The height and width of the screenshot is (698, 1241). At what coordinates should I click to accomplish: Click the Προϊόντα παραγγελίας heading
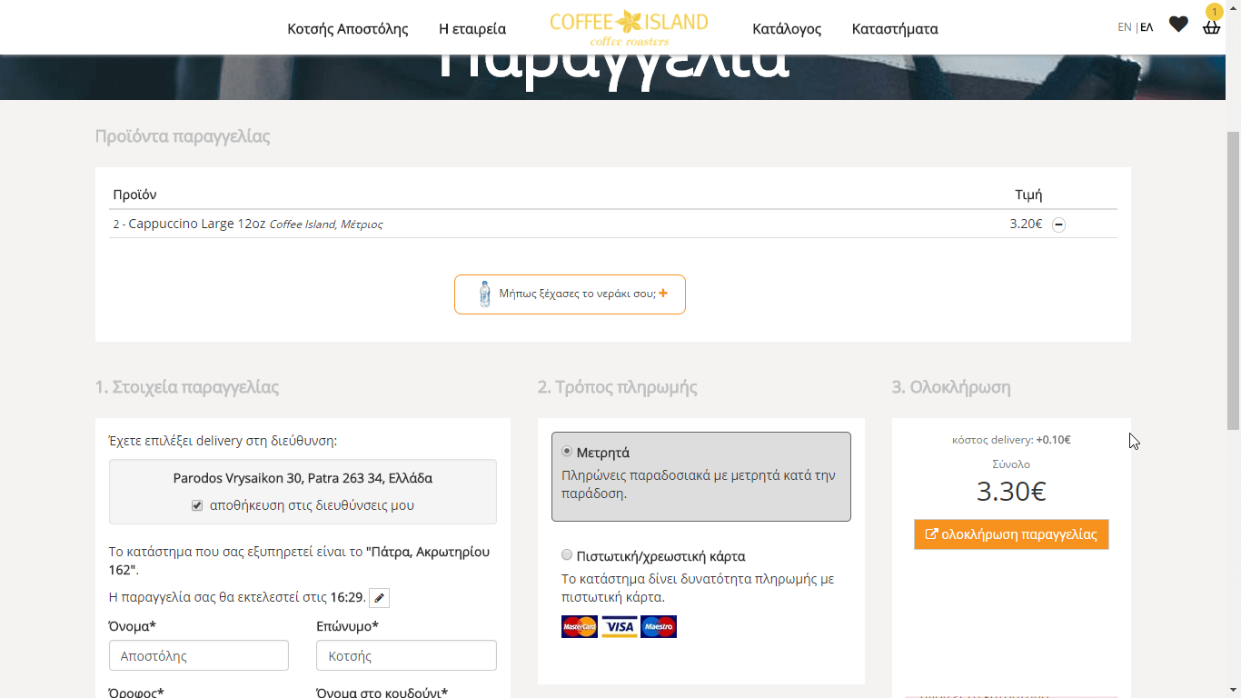[x=183, y=136]
